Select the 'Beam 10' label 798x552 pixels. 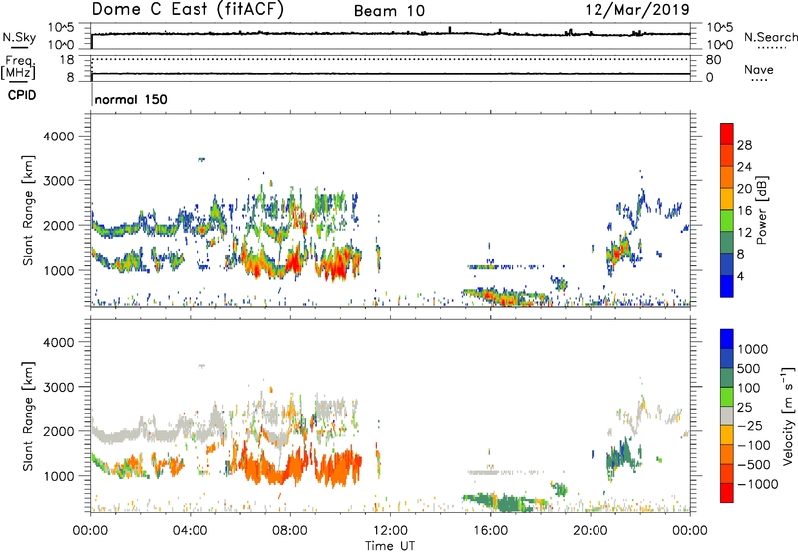[x=389, y=11]
